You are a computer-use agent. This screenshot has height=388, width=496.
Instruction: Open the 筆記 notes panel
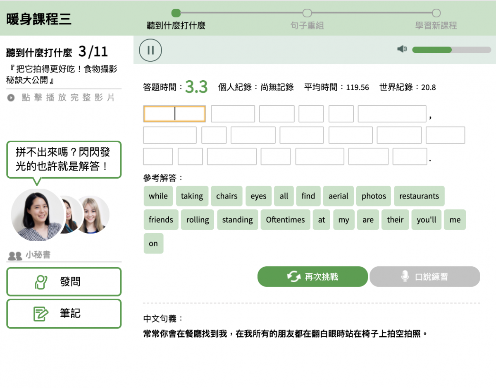coord(64,314)
